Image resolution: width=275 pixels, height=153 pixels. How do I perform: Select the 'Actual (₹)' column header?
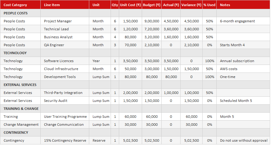(171, 5)
